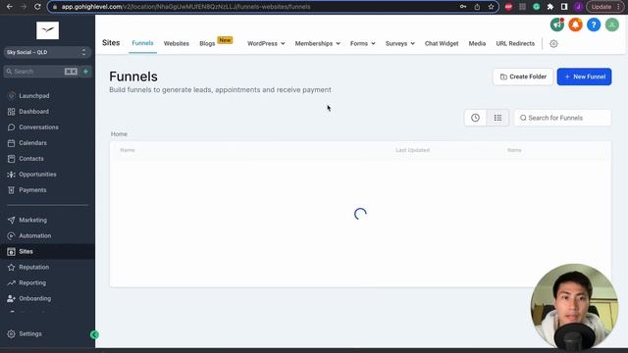Click the browser Update button
628x353 pixels.
tap(604, 7)
